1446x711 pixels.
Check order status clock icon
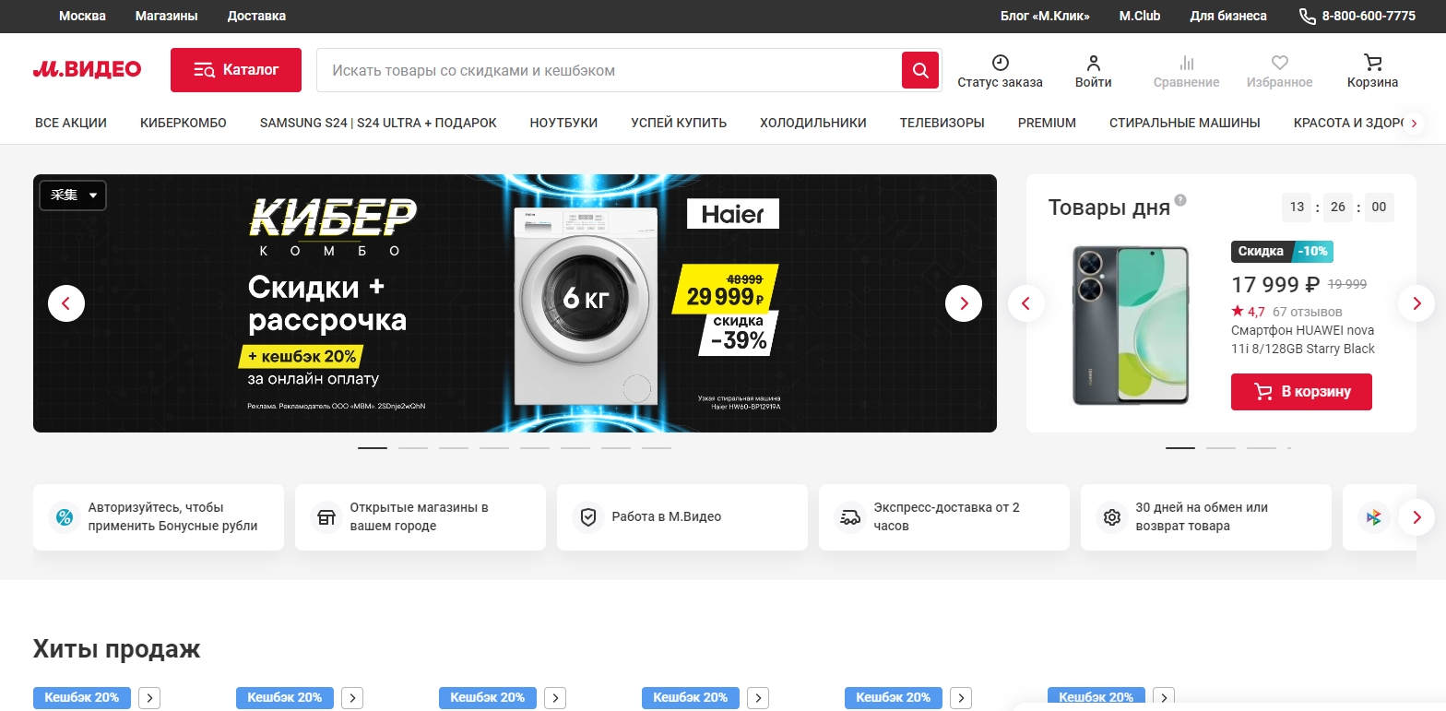(1000, 64)
